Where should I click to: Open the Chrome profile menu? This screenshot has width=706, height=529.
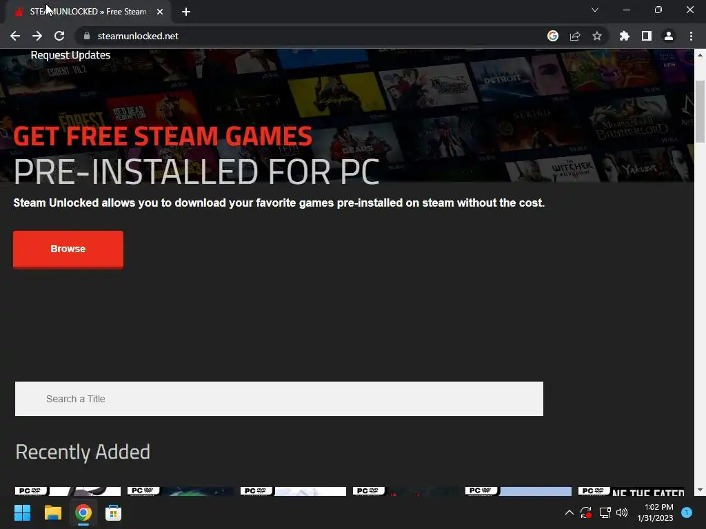669,36
